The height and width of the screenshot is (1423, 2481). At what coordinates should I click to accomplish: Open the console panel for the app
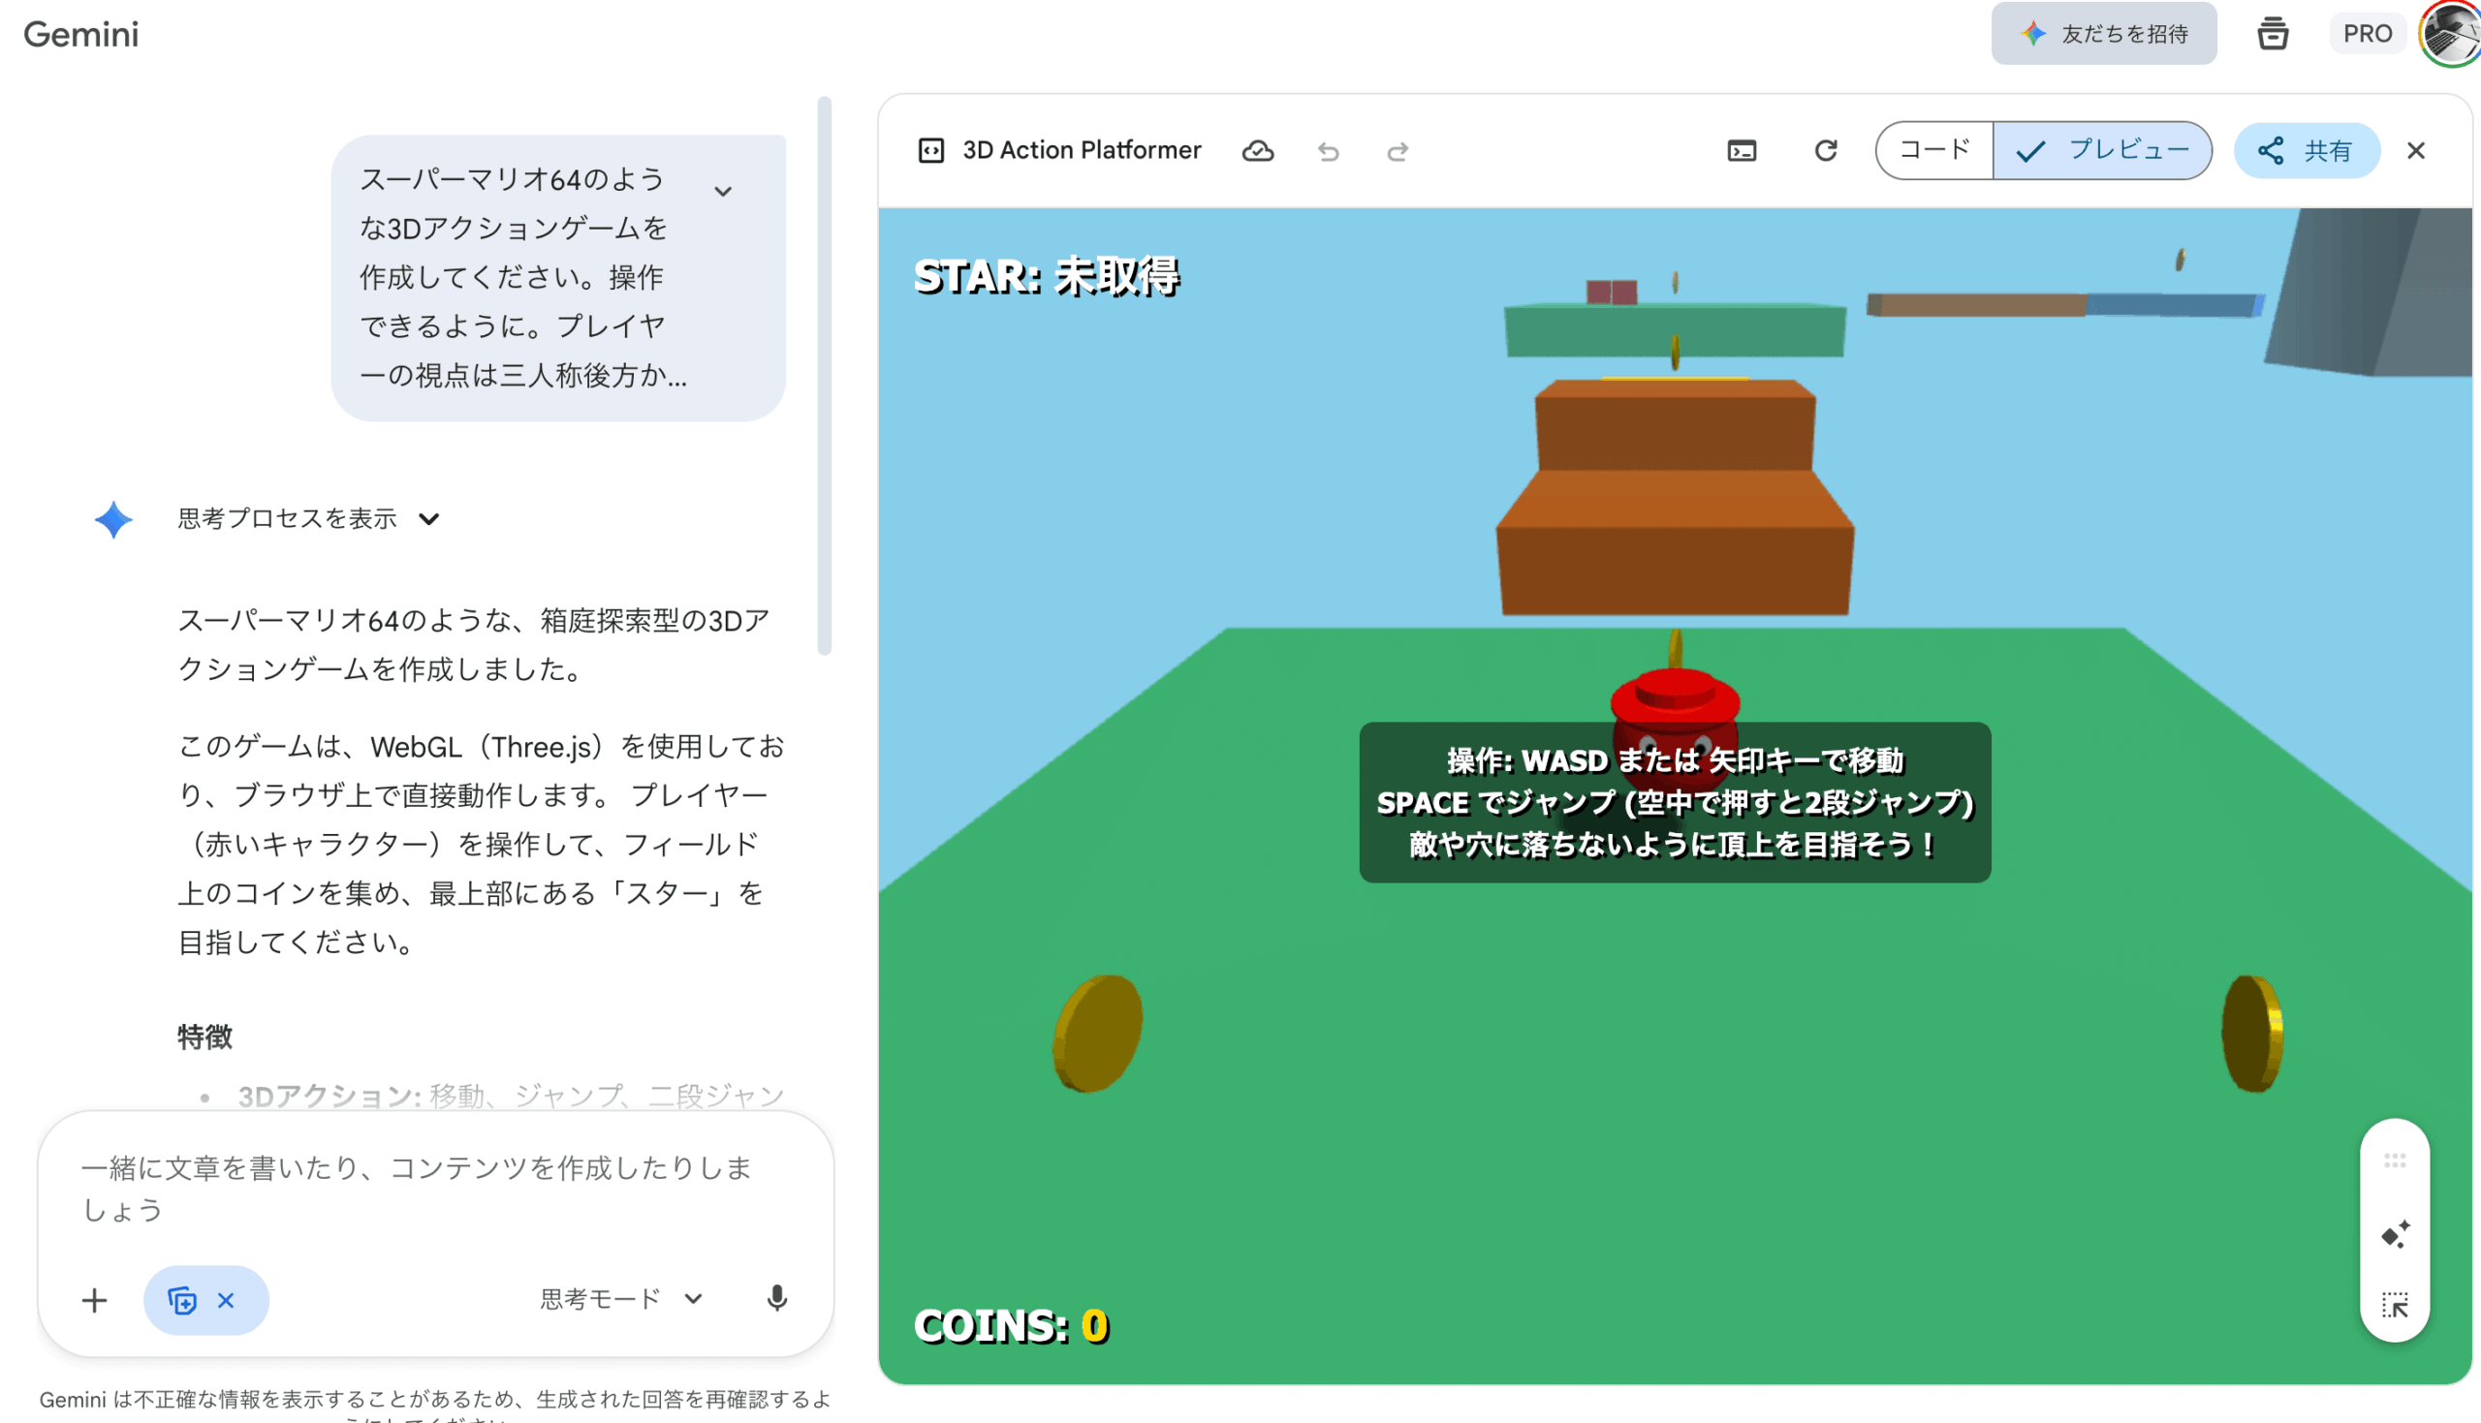(1743, 150)
